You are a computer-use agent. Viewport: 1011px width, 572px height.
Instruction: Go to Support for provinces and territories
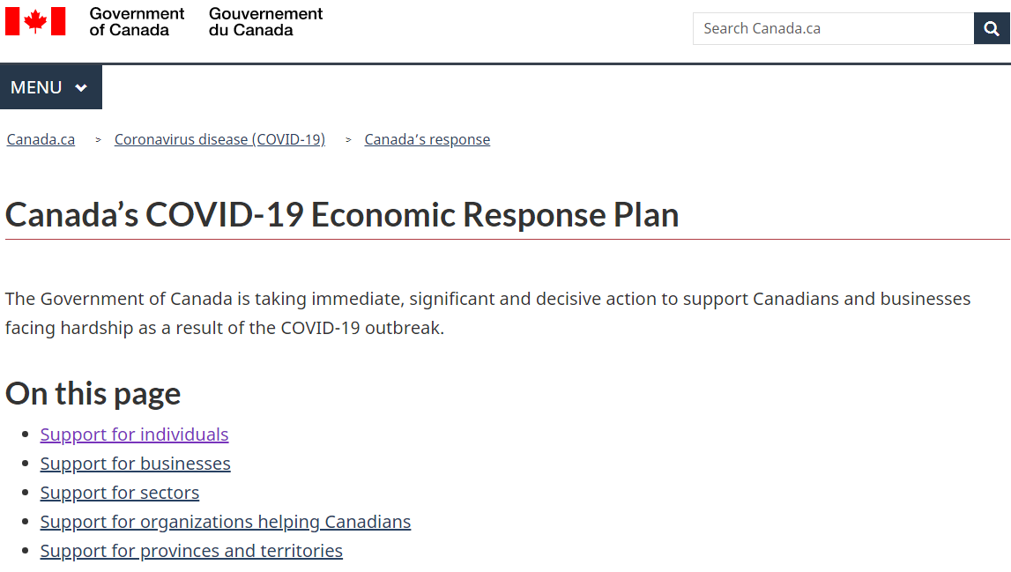coord(191,551)
